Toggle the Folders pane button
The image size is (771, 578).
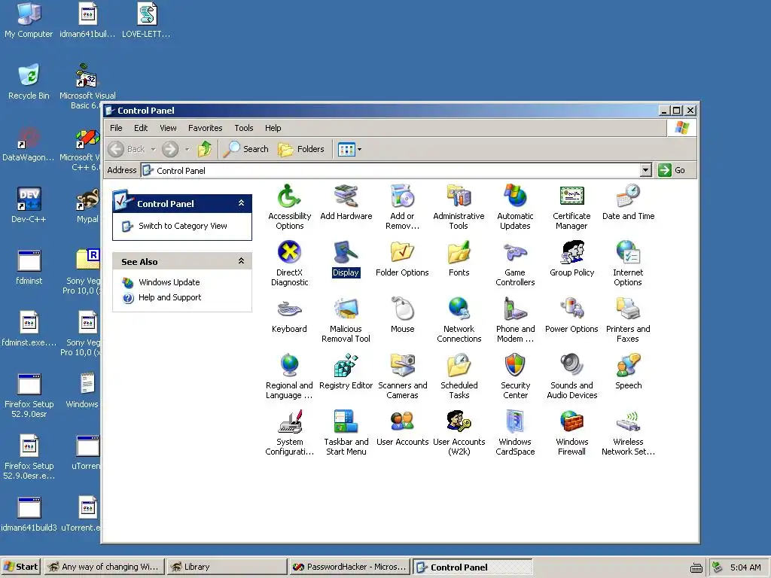[301, 149]
